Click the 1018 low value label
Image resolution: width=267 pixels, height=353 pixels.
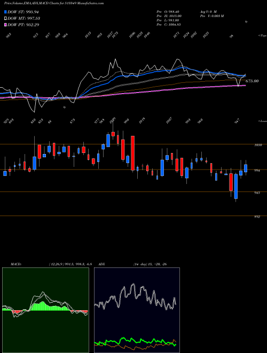(142, 120)
